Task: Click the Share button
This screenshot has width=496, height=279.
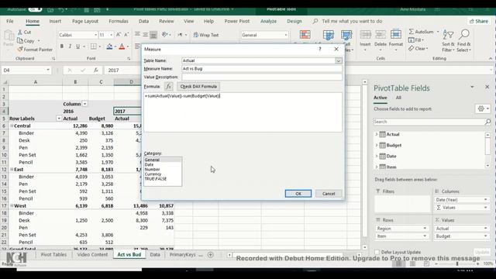Action: point(479,21)
